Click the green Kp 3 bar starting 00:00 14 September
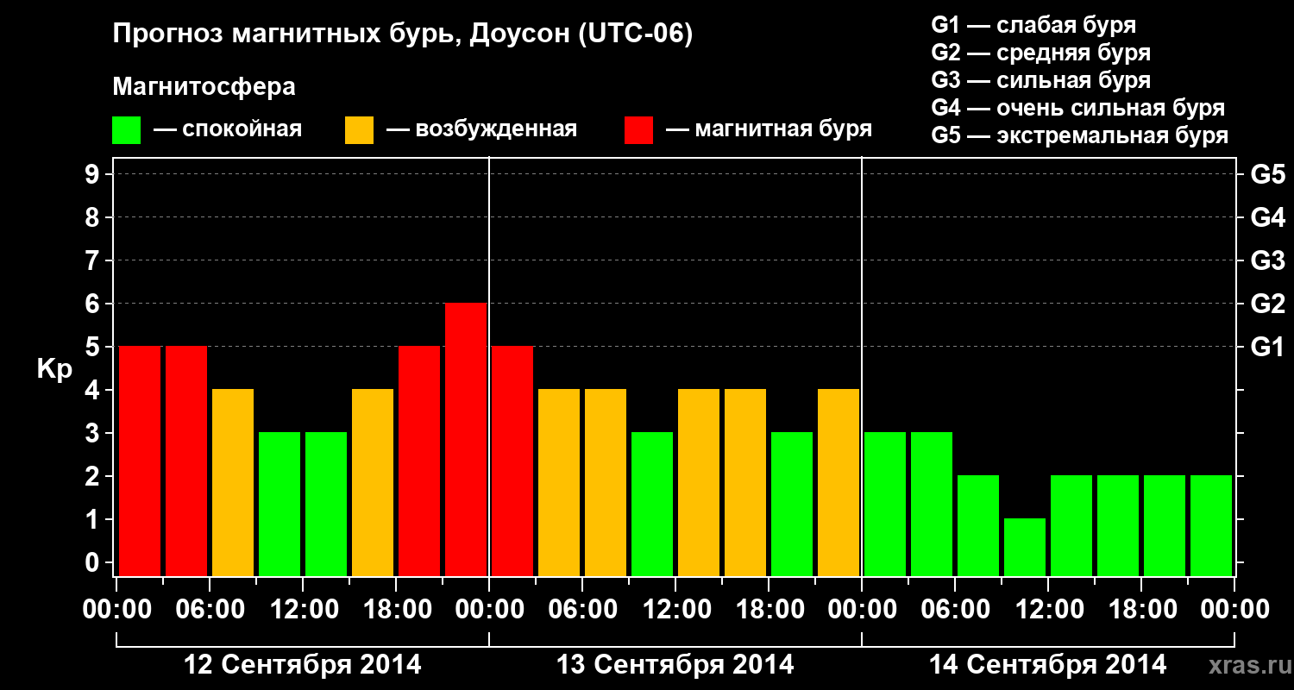This screenshot has height=690, width=1294. (x=885, y=504)
